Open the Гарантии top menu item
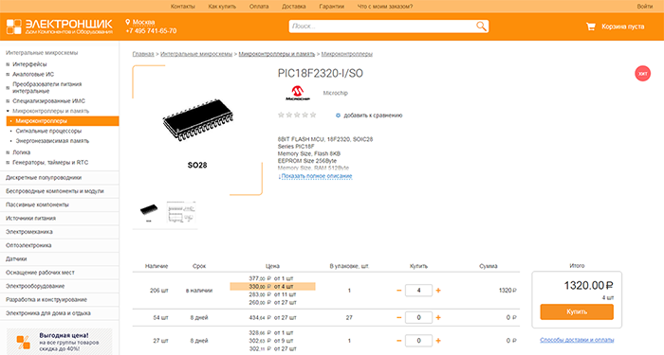The height and width of the screenshot is (355, 664). pyautogui.click(x=332, y=7)
